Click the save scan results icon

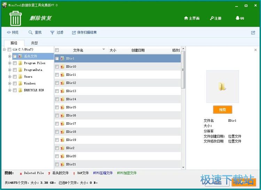[x=74, y=32]
